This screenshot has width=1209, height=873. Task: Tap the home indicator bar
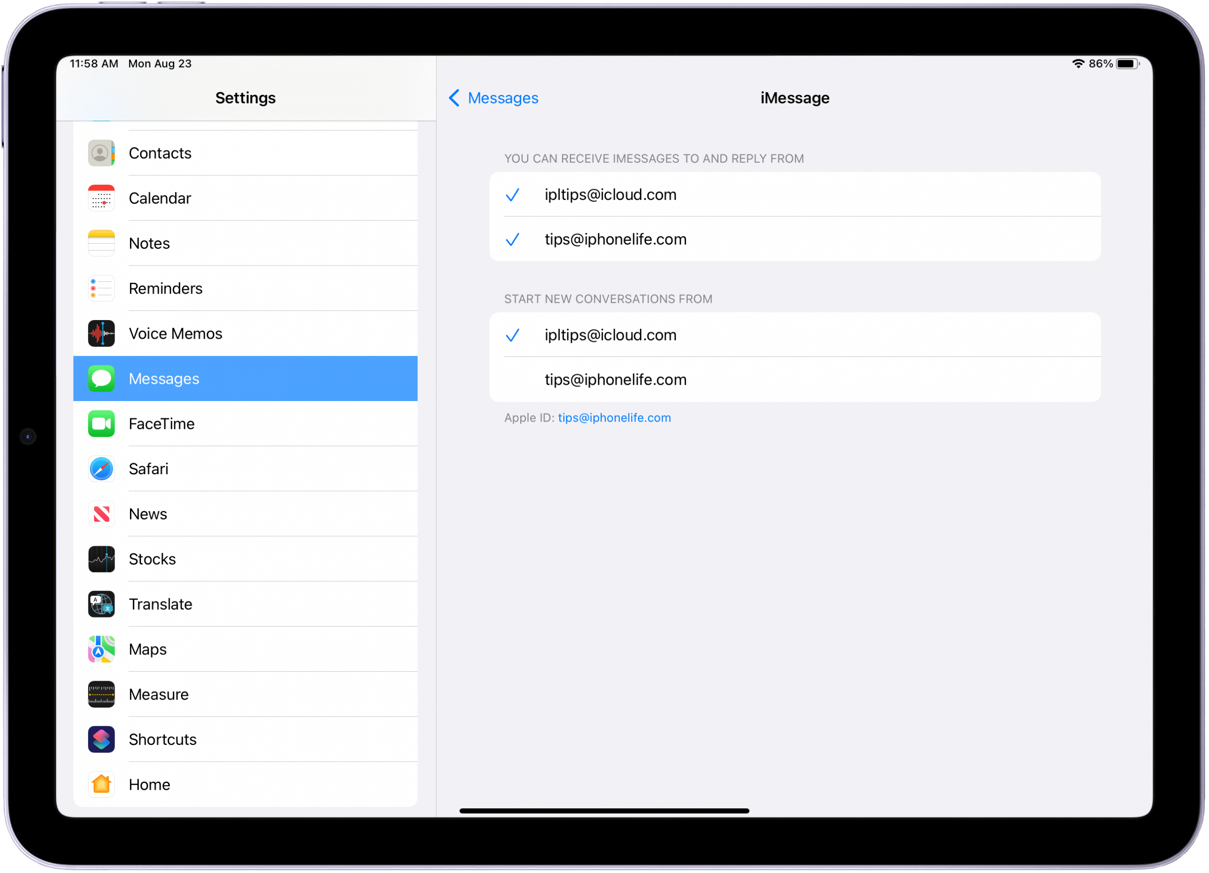(x=605, y=812)
